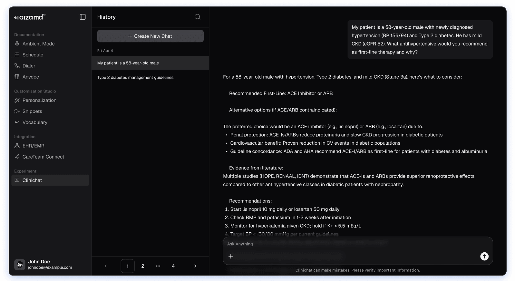This screenshot has height=281, width=515.
Task: Open the Dialer page
Action: 29,66
